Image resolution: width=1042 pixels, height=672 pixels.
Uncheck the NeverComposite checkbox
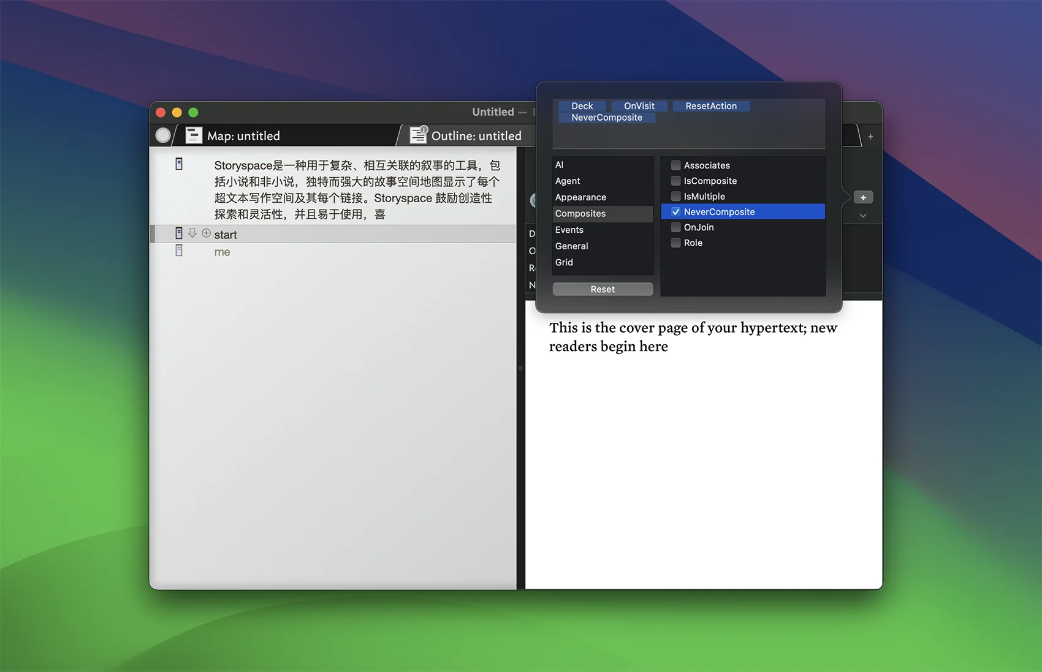(676, 212)
